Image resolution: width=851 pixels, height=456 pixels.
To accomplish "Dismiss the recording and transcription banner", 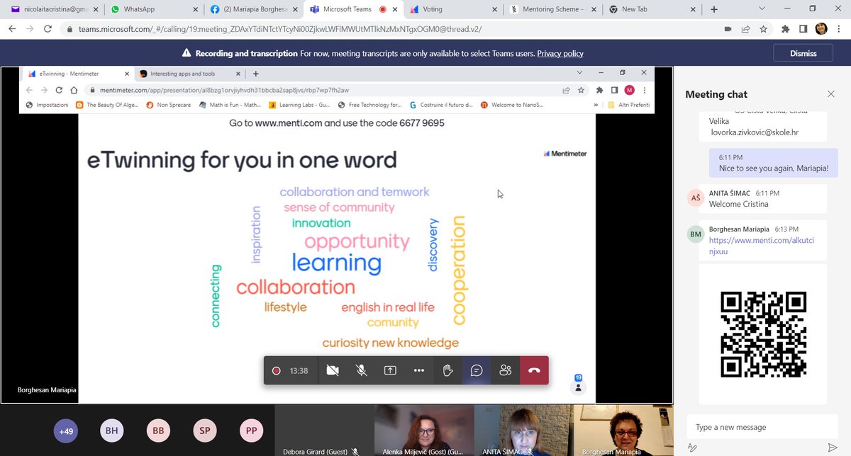I will pyautogui.click(x=802, y=52).
